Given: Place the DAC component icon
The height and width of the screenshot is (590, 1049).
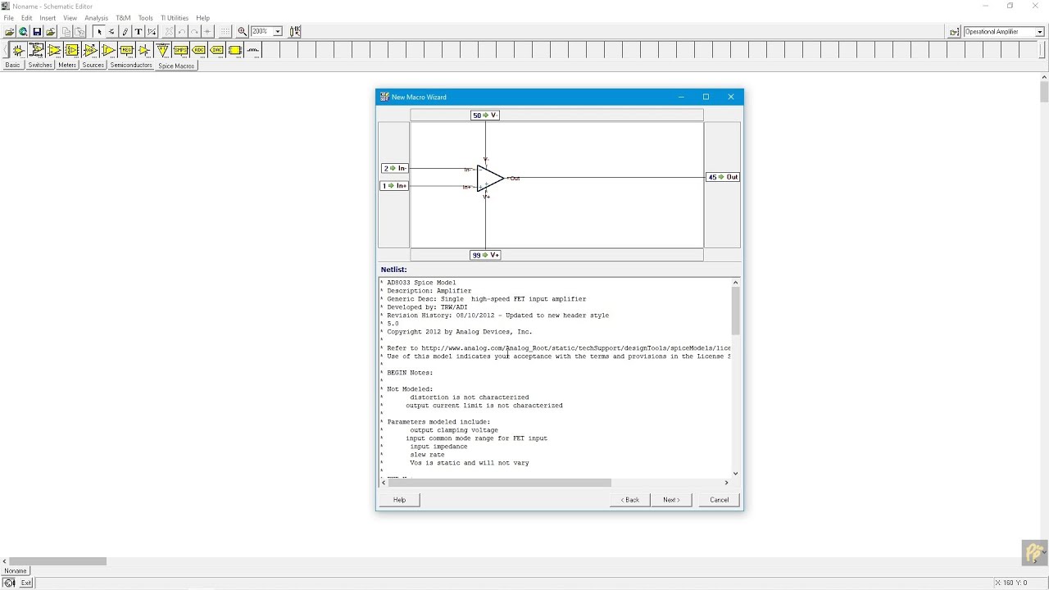Looking at the screenshot, I should click(216, 50).
